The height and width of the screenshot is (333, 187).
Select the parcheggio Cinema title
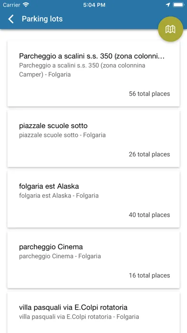click(x=51, y=247)
